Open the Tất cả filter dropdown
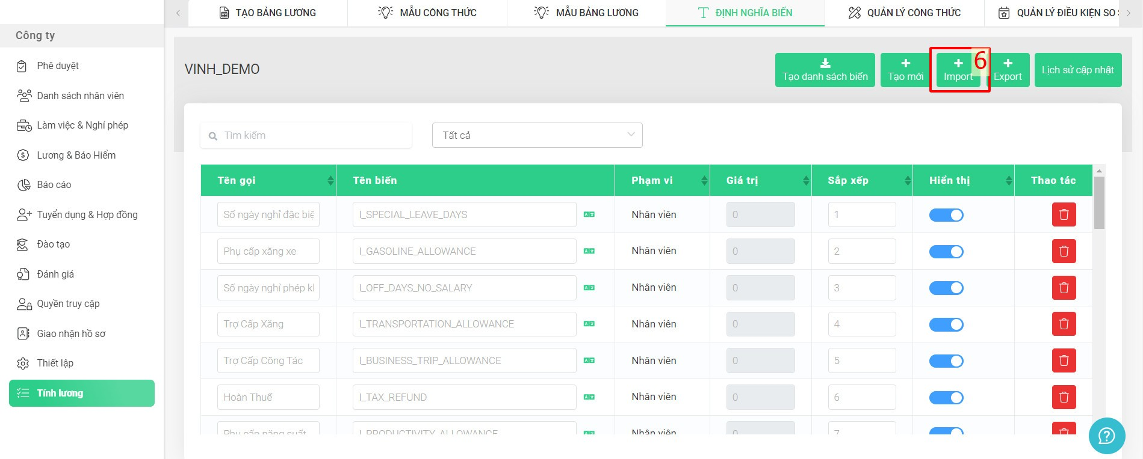 tap(537, 135)
